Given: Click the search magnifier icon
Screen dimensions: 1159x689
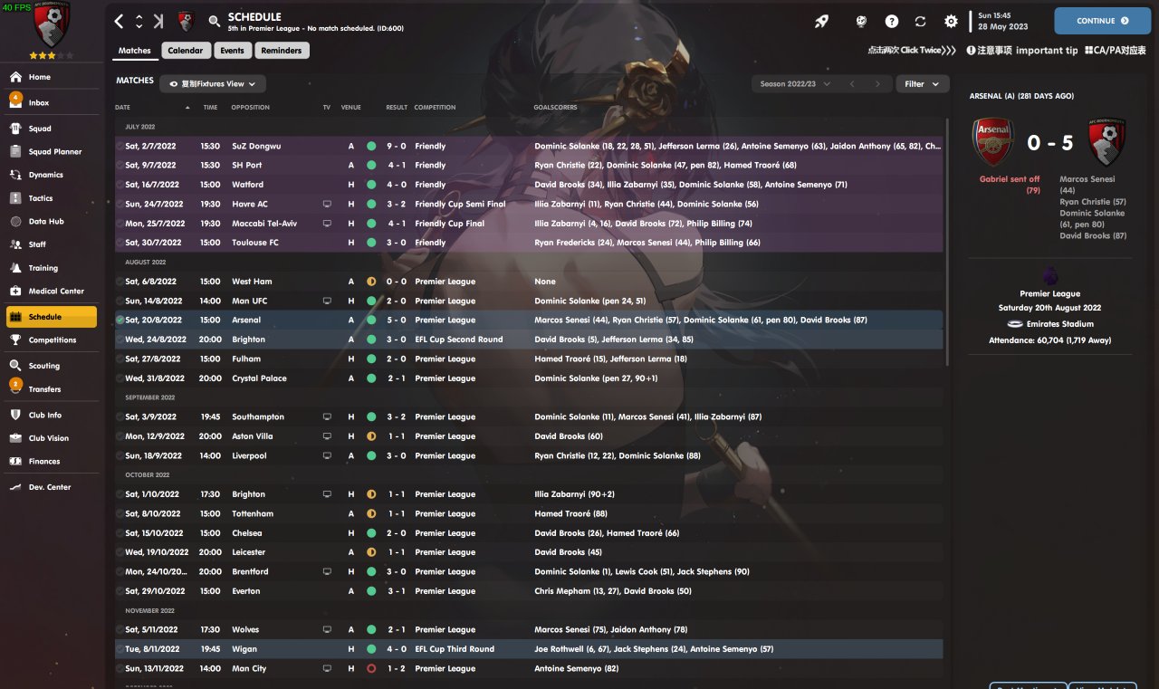Looking at the screenshot, I should click(215, 21).
